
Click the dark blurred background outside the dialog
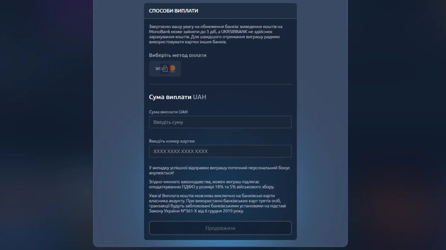coord(44,130)
